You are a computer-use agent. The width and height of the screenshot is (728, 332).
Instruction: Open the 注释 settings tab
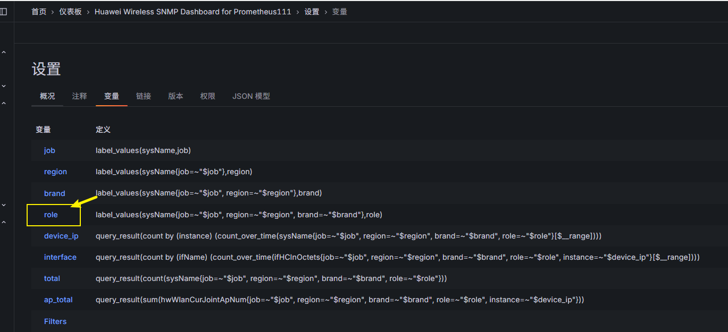(79, 96)
